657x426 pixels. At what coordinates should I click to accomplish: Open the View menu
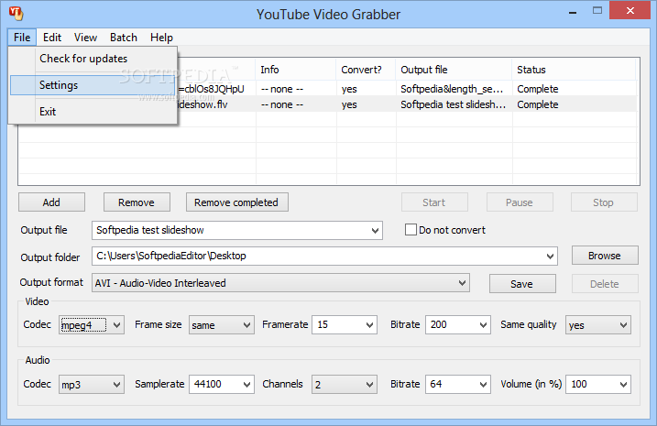point(85,38)
